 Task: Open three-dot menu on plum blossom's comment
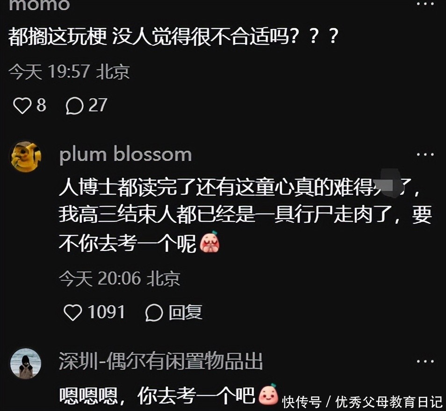[425, 154]
